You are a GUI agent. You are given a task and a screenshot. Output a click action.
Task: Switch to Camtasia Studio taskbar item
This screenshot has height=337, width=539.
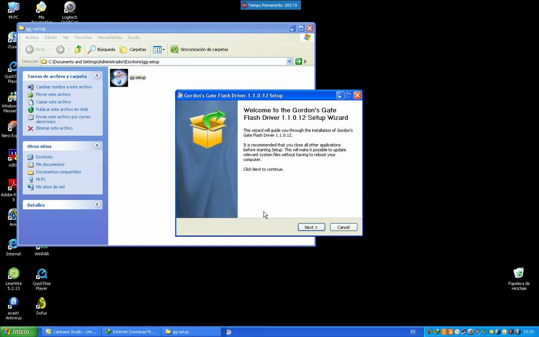72,332
